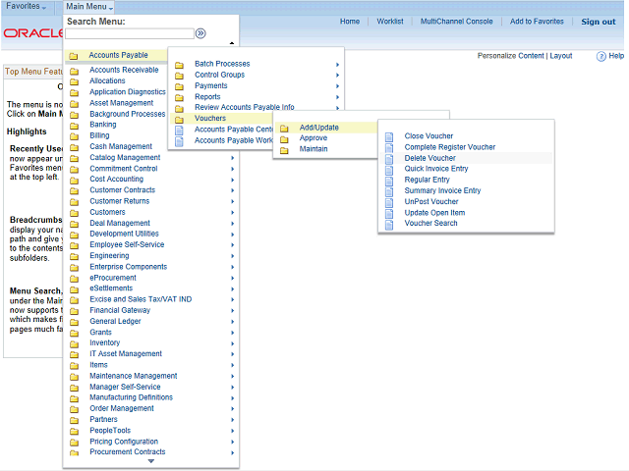Expand the Cash Management submenu arrow
The image size is (629, 471).
[233, 147]
